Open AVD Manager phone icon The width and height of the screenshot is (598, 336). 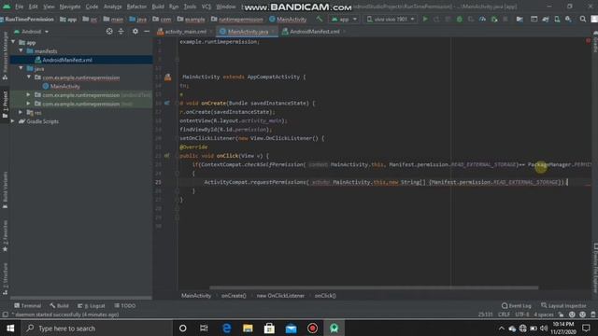pos(557,19)
